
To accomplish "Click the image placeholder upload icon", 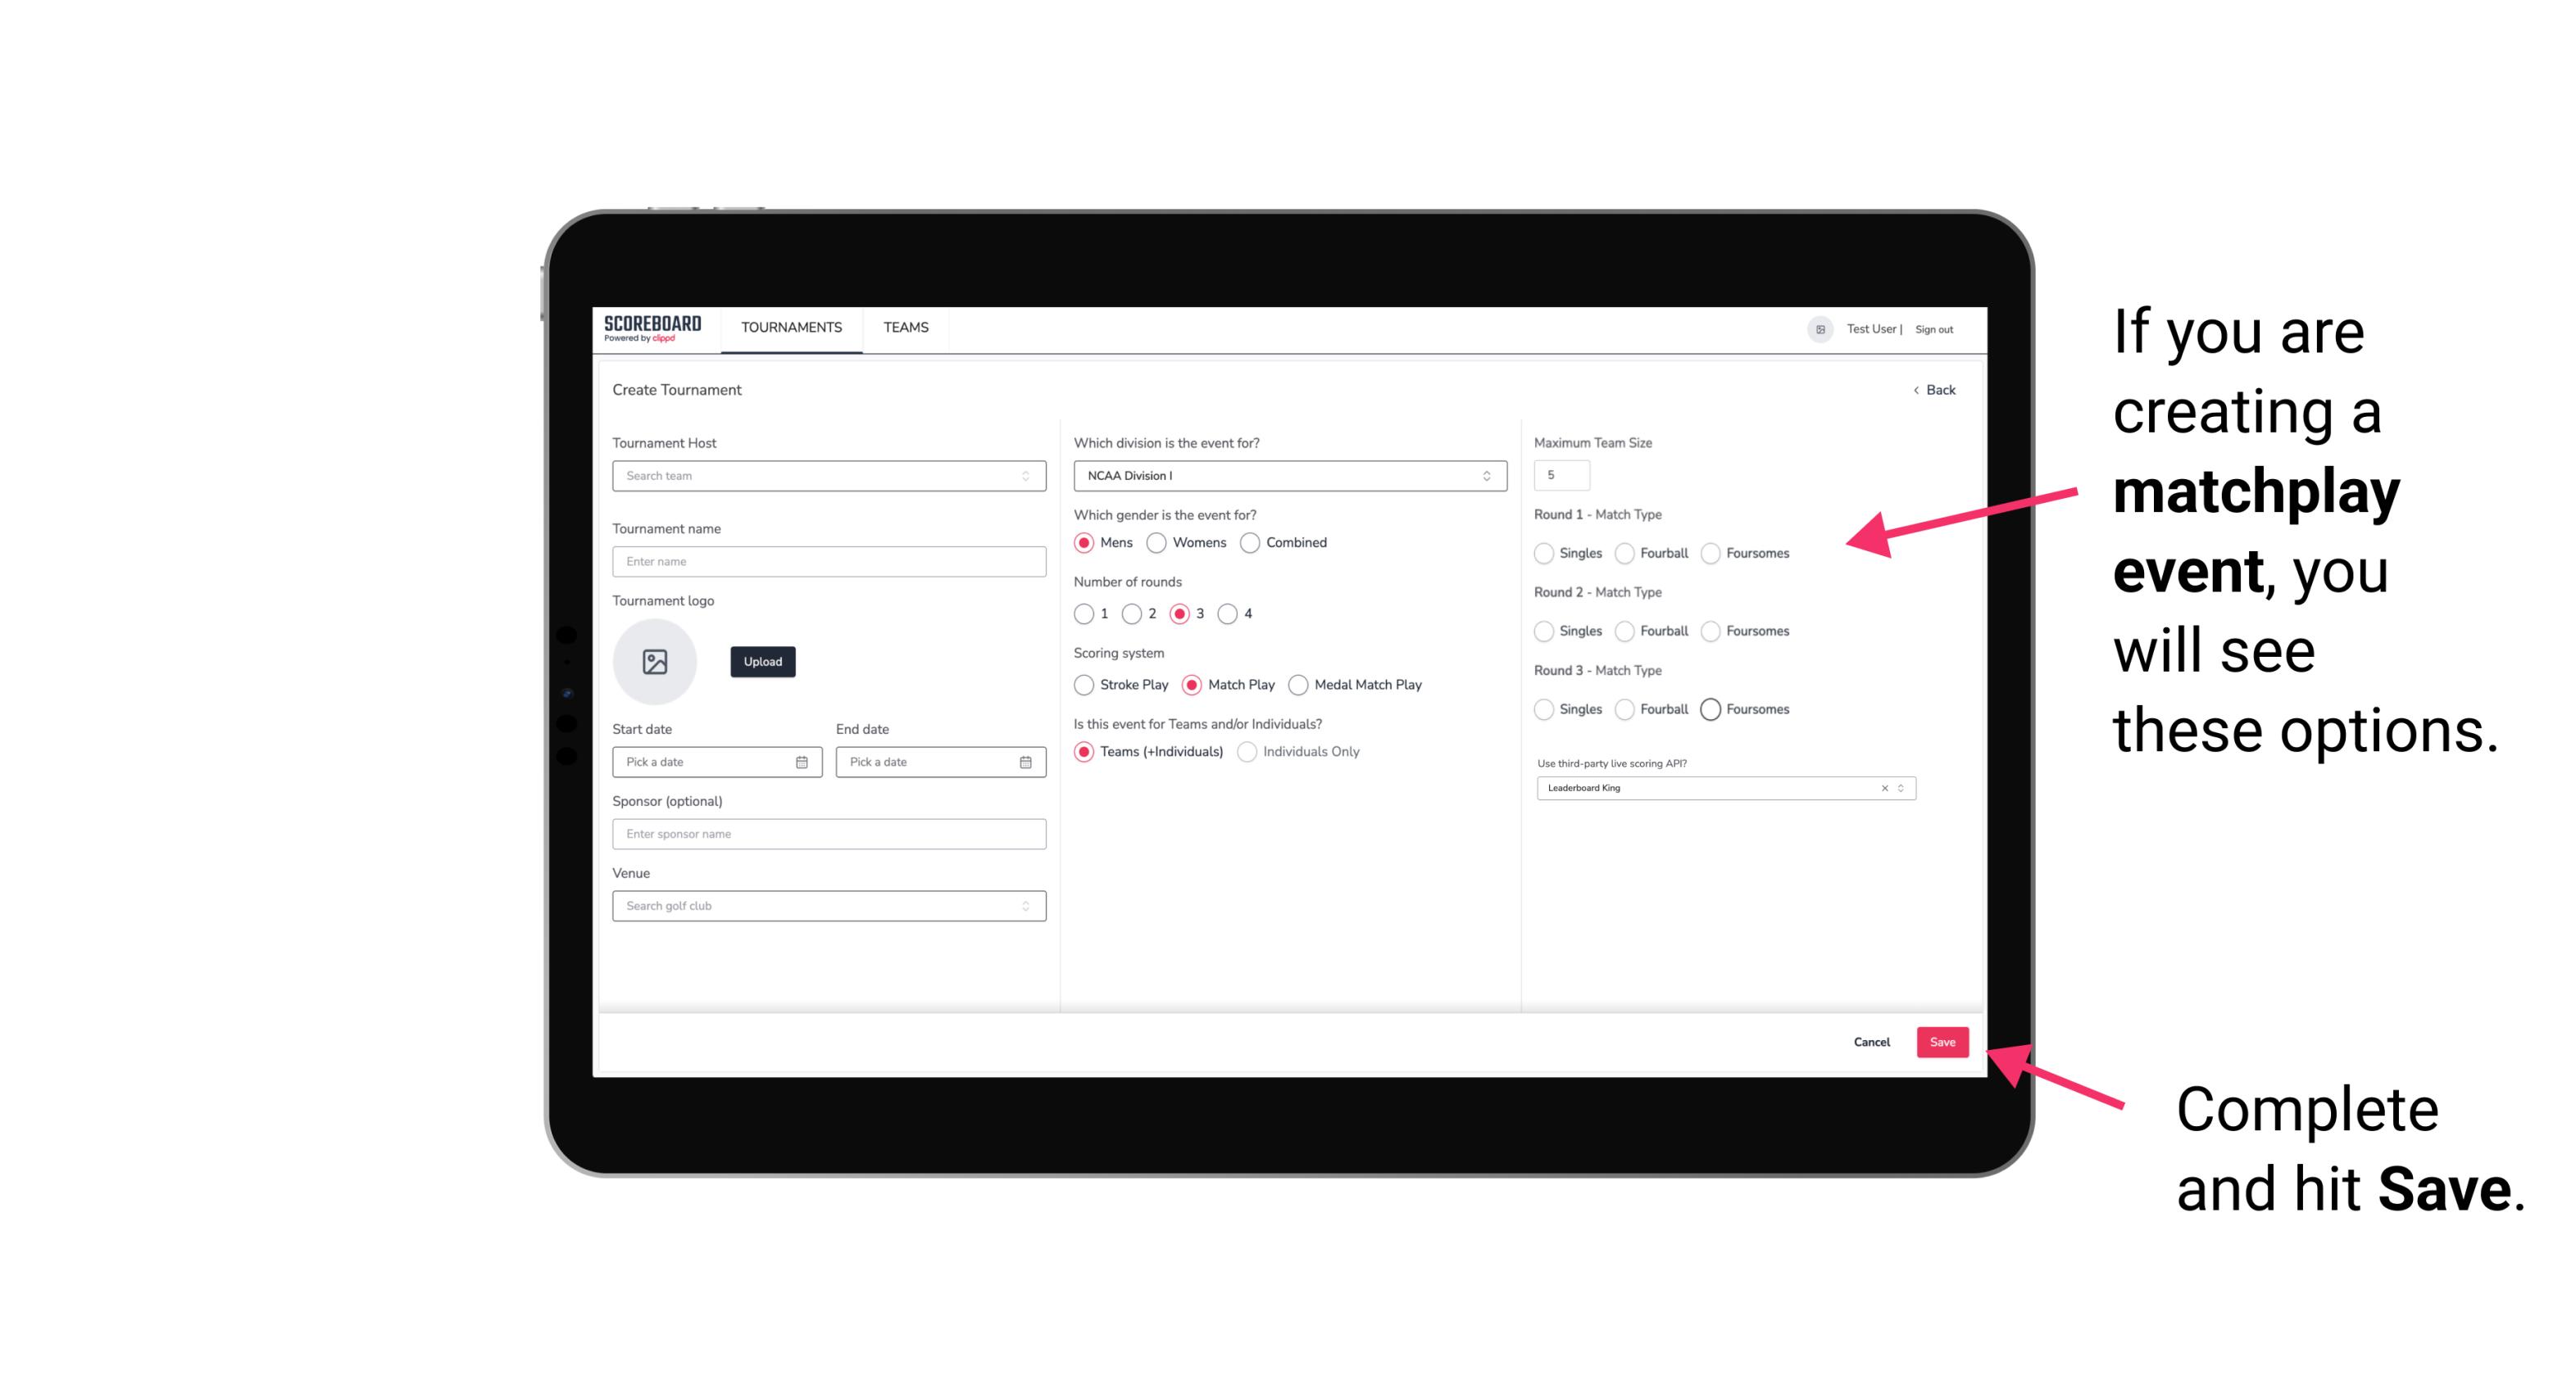I will coord(655,662).
